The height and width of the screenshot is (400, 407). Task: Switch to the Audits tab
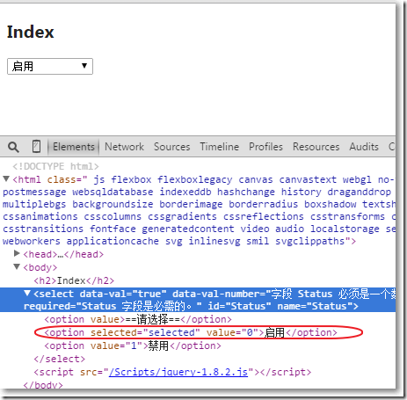coord(364,147)
